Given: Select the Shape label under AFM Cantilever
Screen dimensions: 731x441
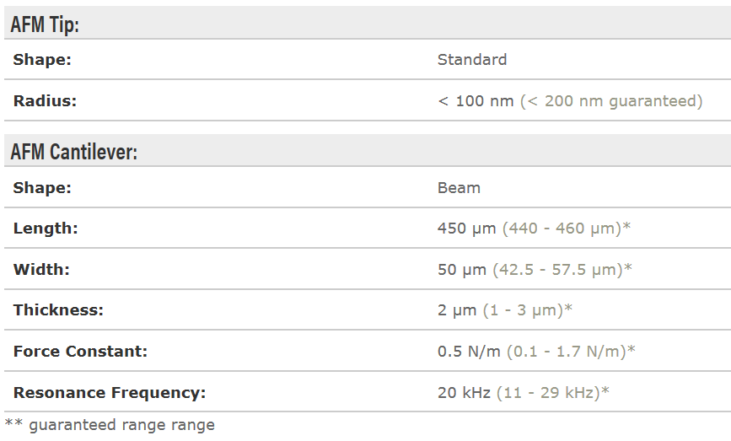Looking at the screenshot, I should [x=42, y=187].
